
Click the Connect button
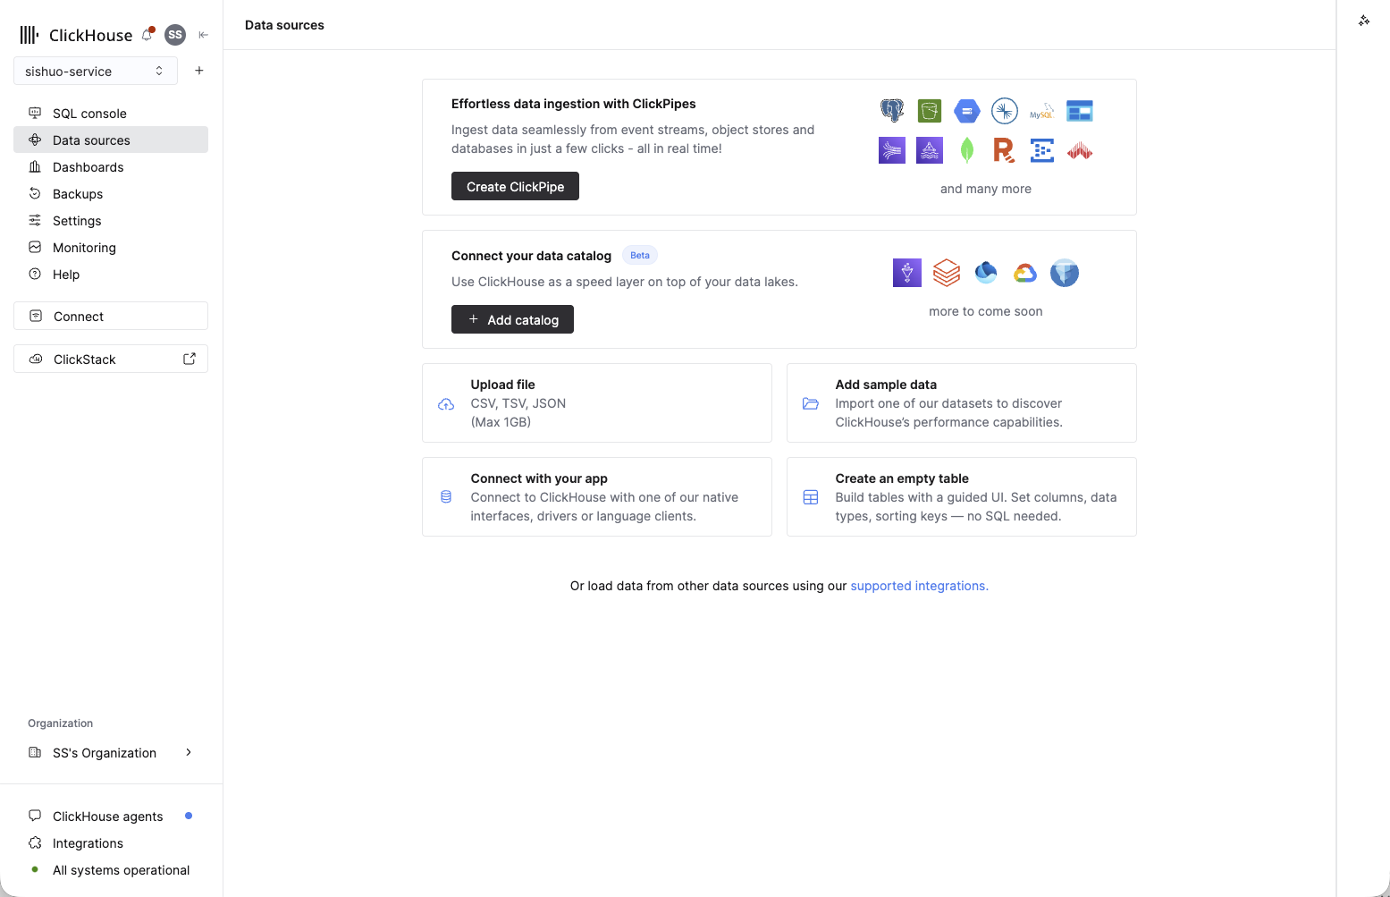(111, 316)
